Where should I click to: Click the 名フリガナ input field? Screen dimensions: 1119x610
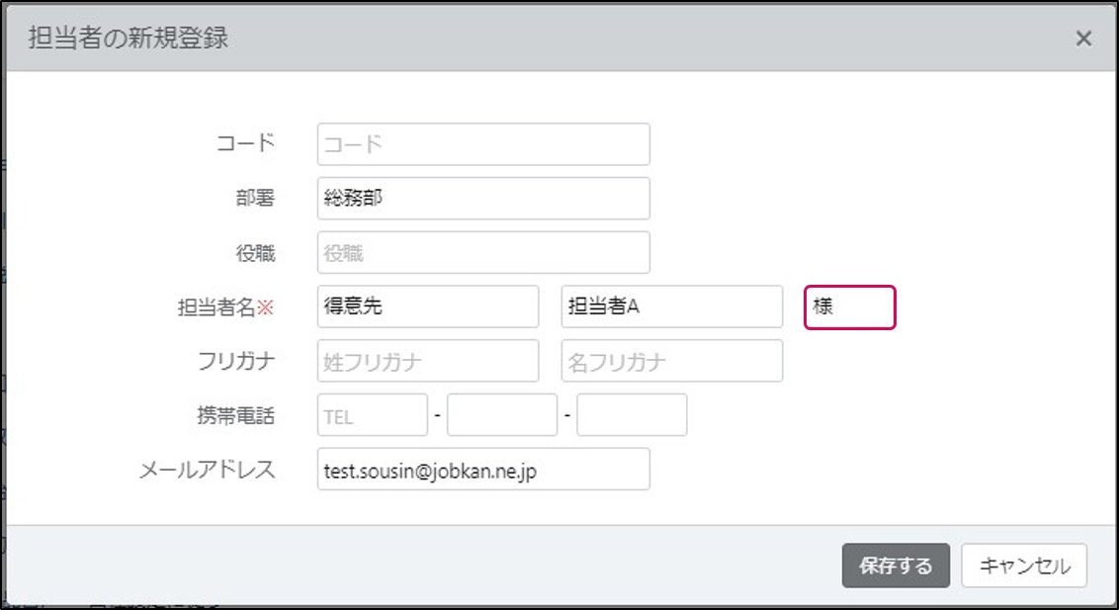(x=672, y=361)
